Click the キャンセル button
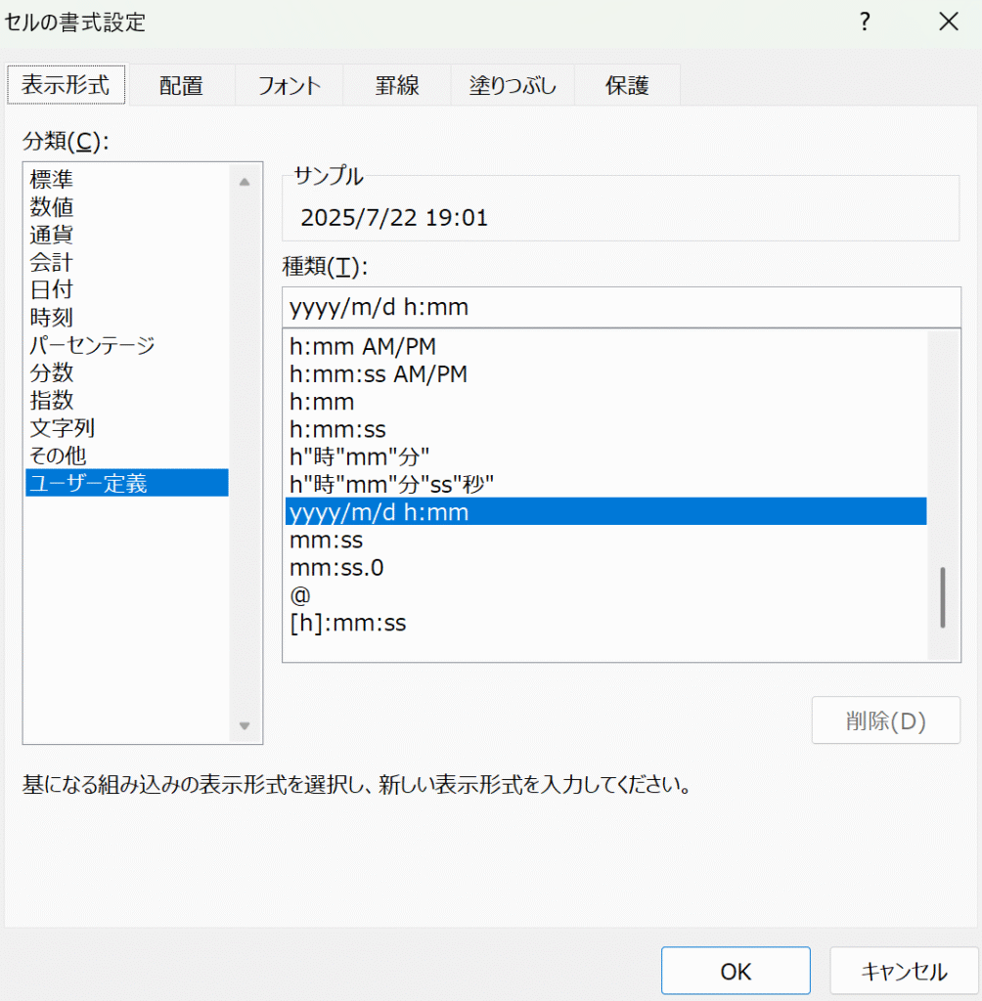Viewport: 982px width, 1001px height. 904,971
